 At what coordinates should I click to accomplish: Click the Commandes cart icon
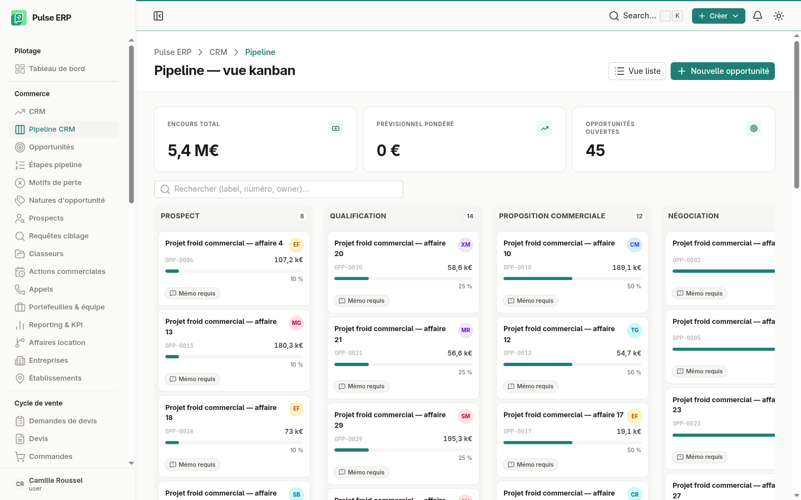20,457
